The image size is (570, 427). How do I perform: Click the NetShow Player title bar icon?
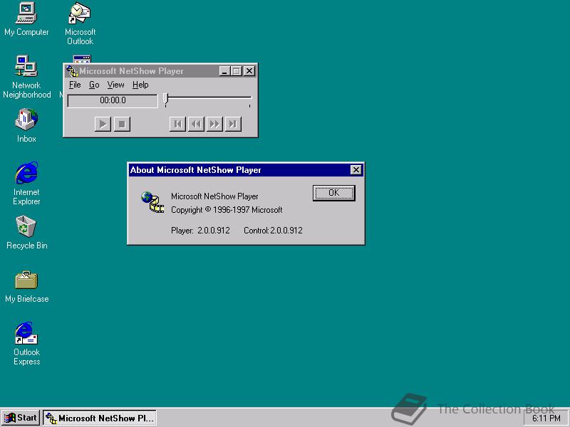[x=72, y=71]
